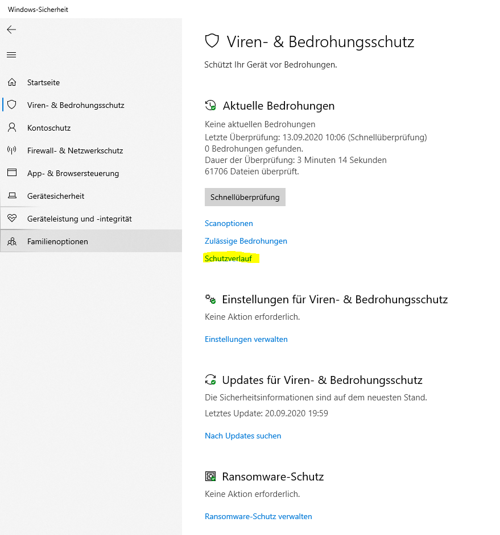Image resolution: width=500 pixels, height=535 pixels.
Task: Click Nach Updates suchen link
Action: pos(243,436)
